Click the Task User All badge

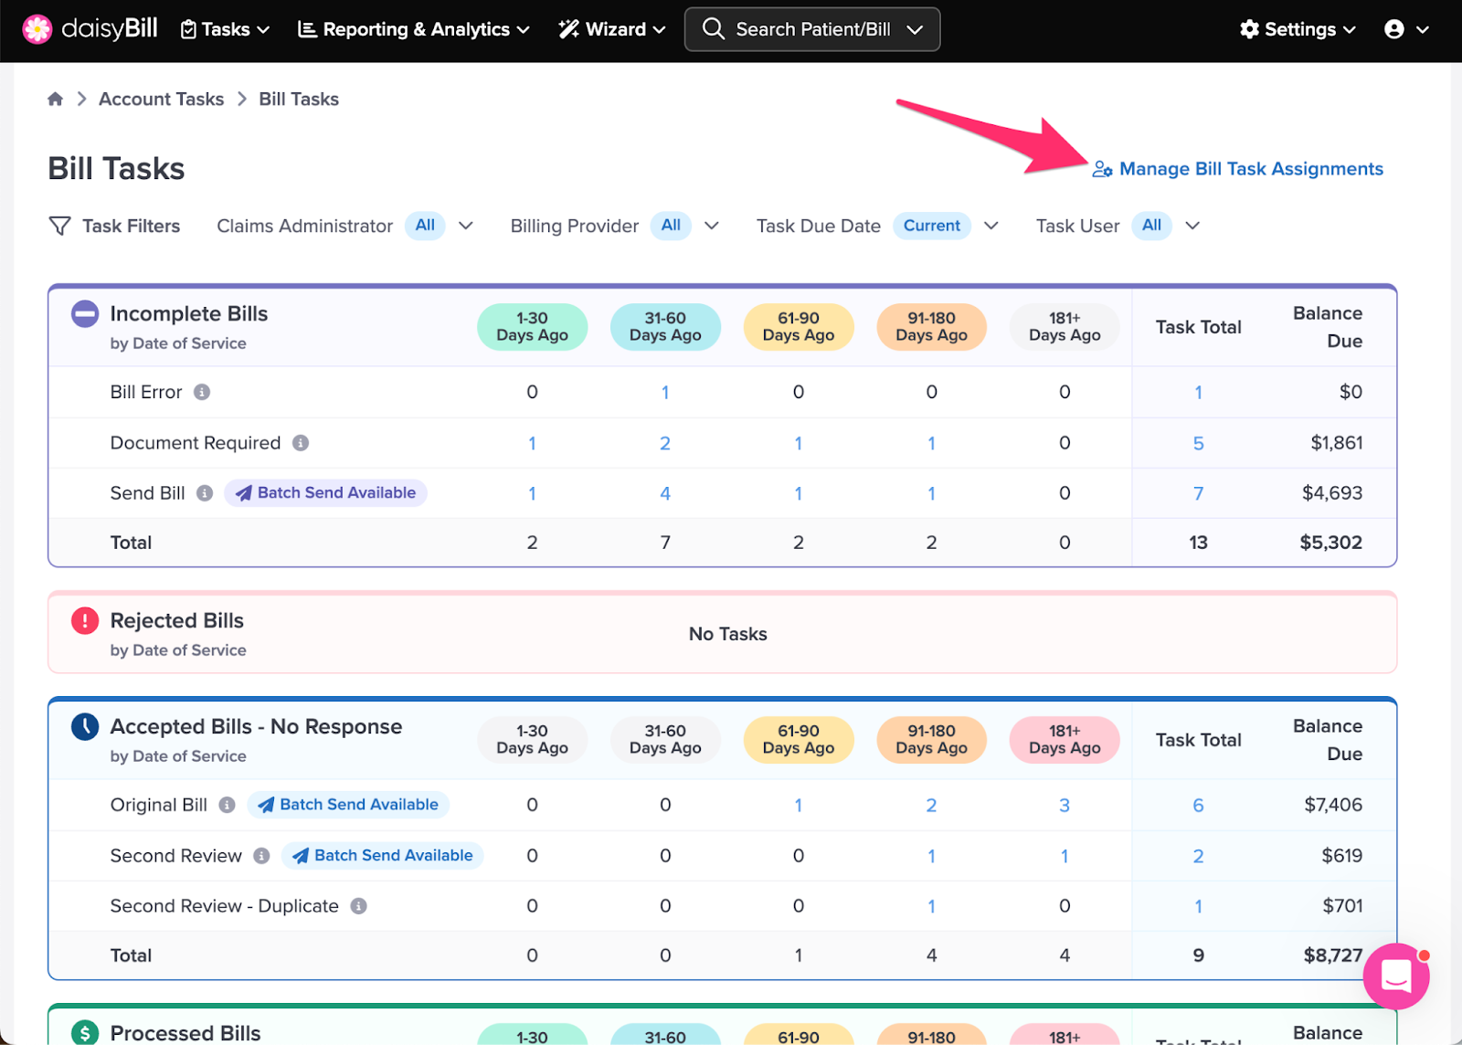coord(1151,226)
